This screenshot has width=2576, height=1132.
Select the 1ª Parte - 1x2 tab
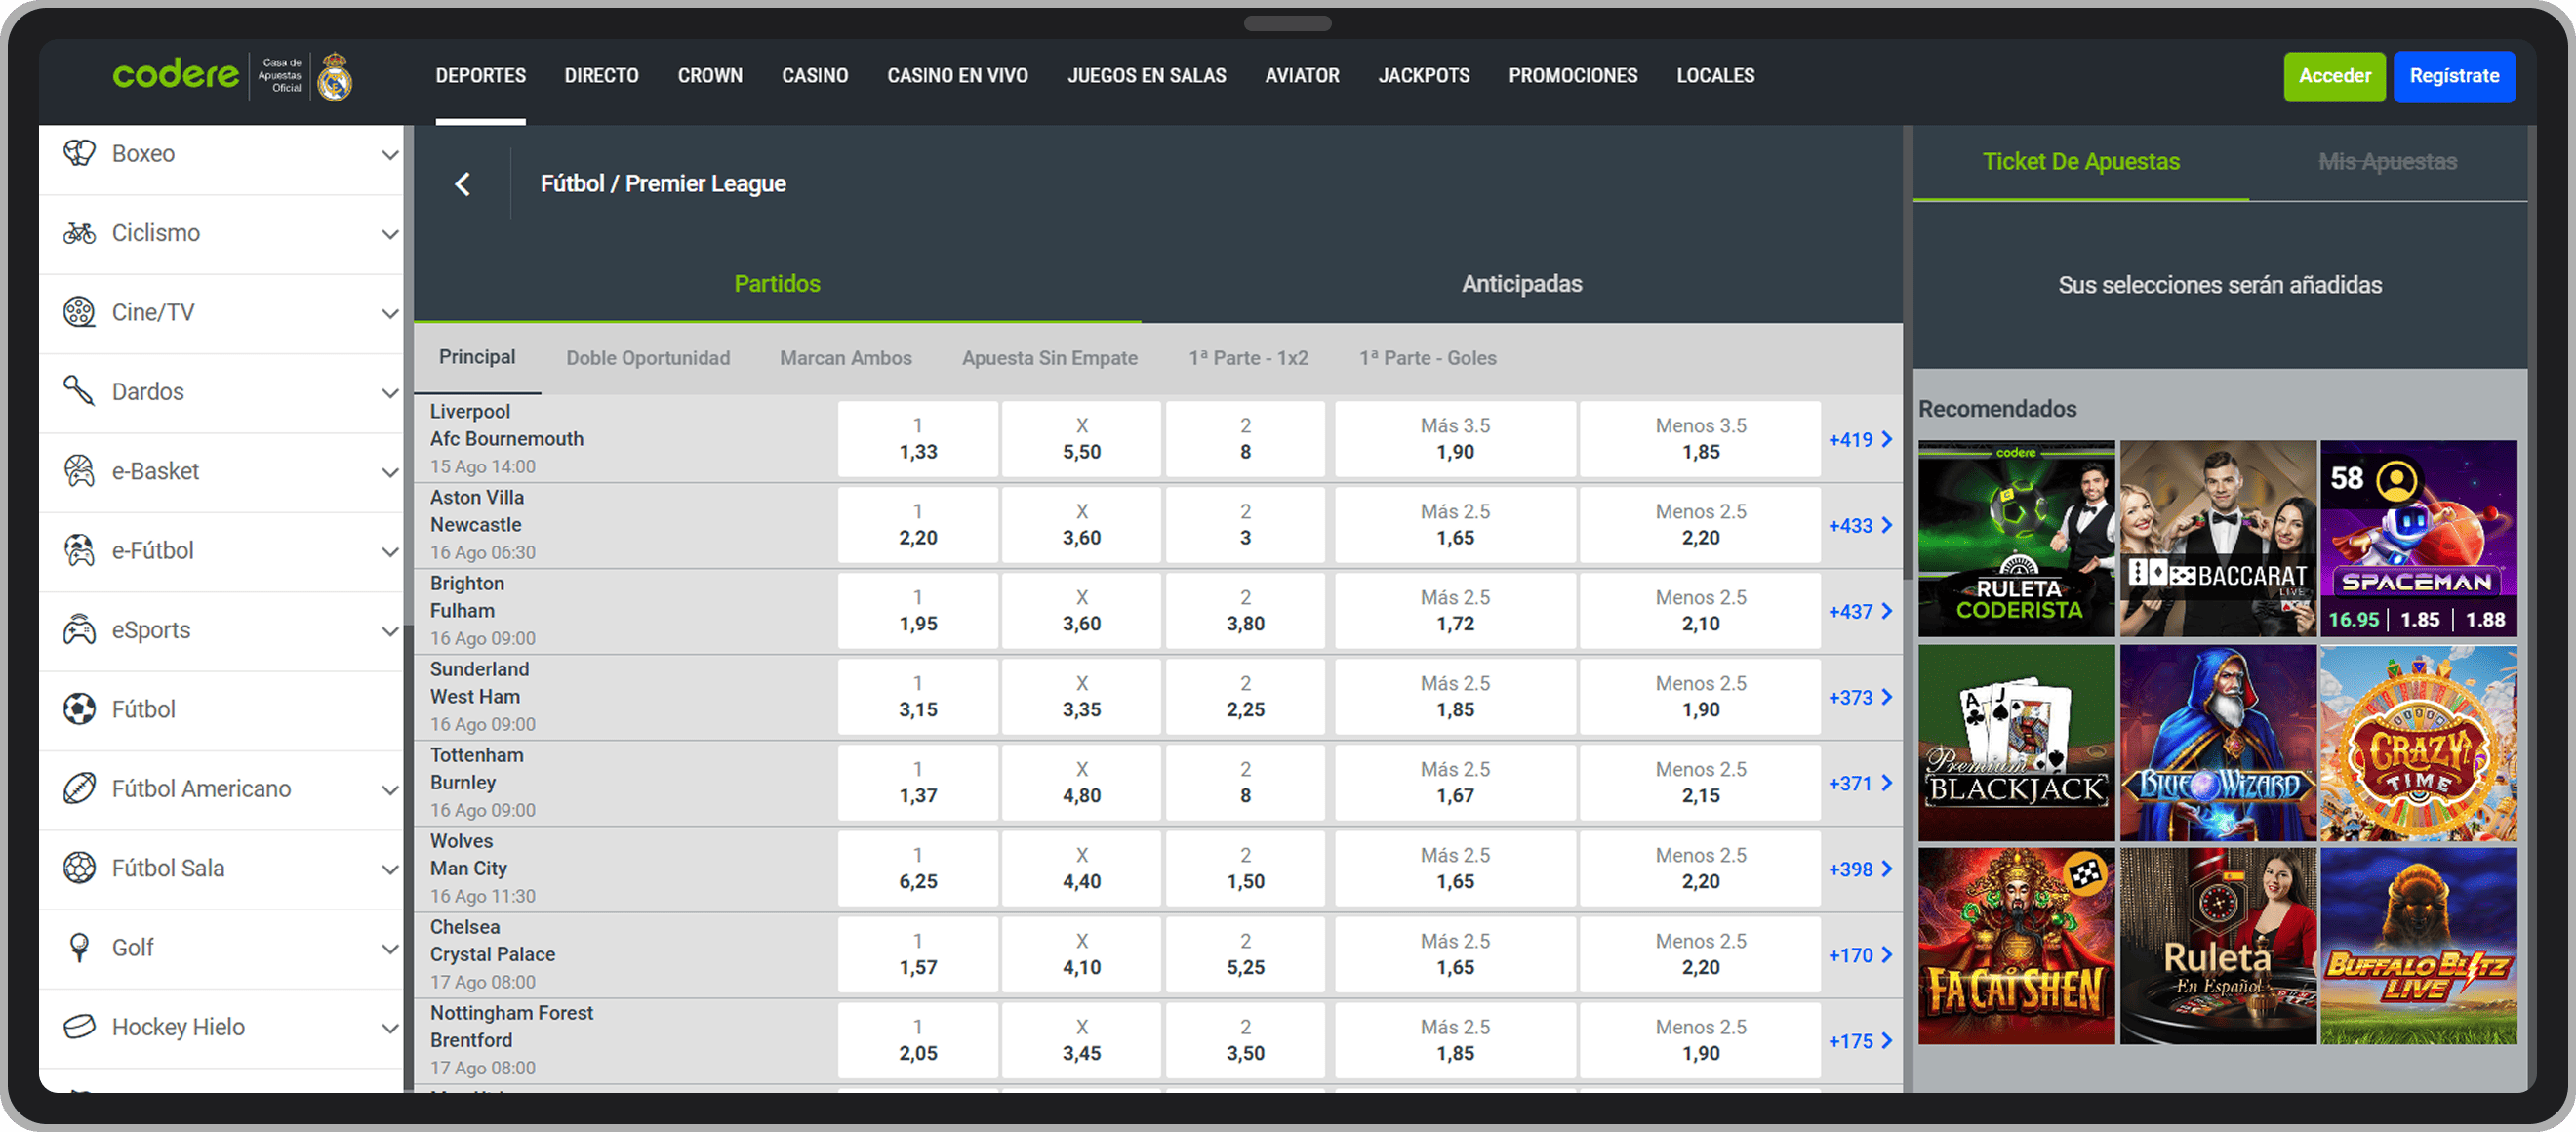coord(1248,358)
